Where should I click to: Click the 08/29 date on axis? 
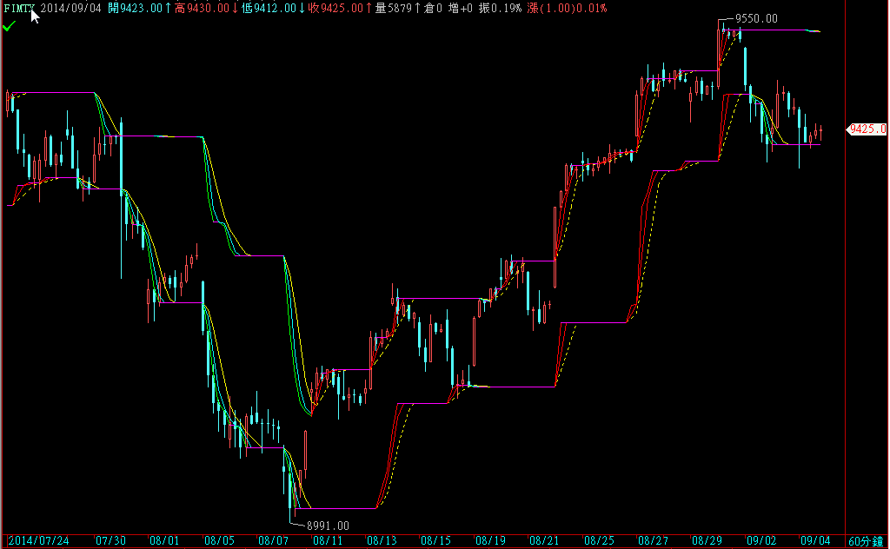707,540
